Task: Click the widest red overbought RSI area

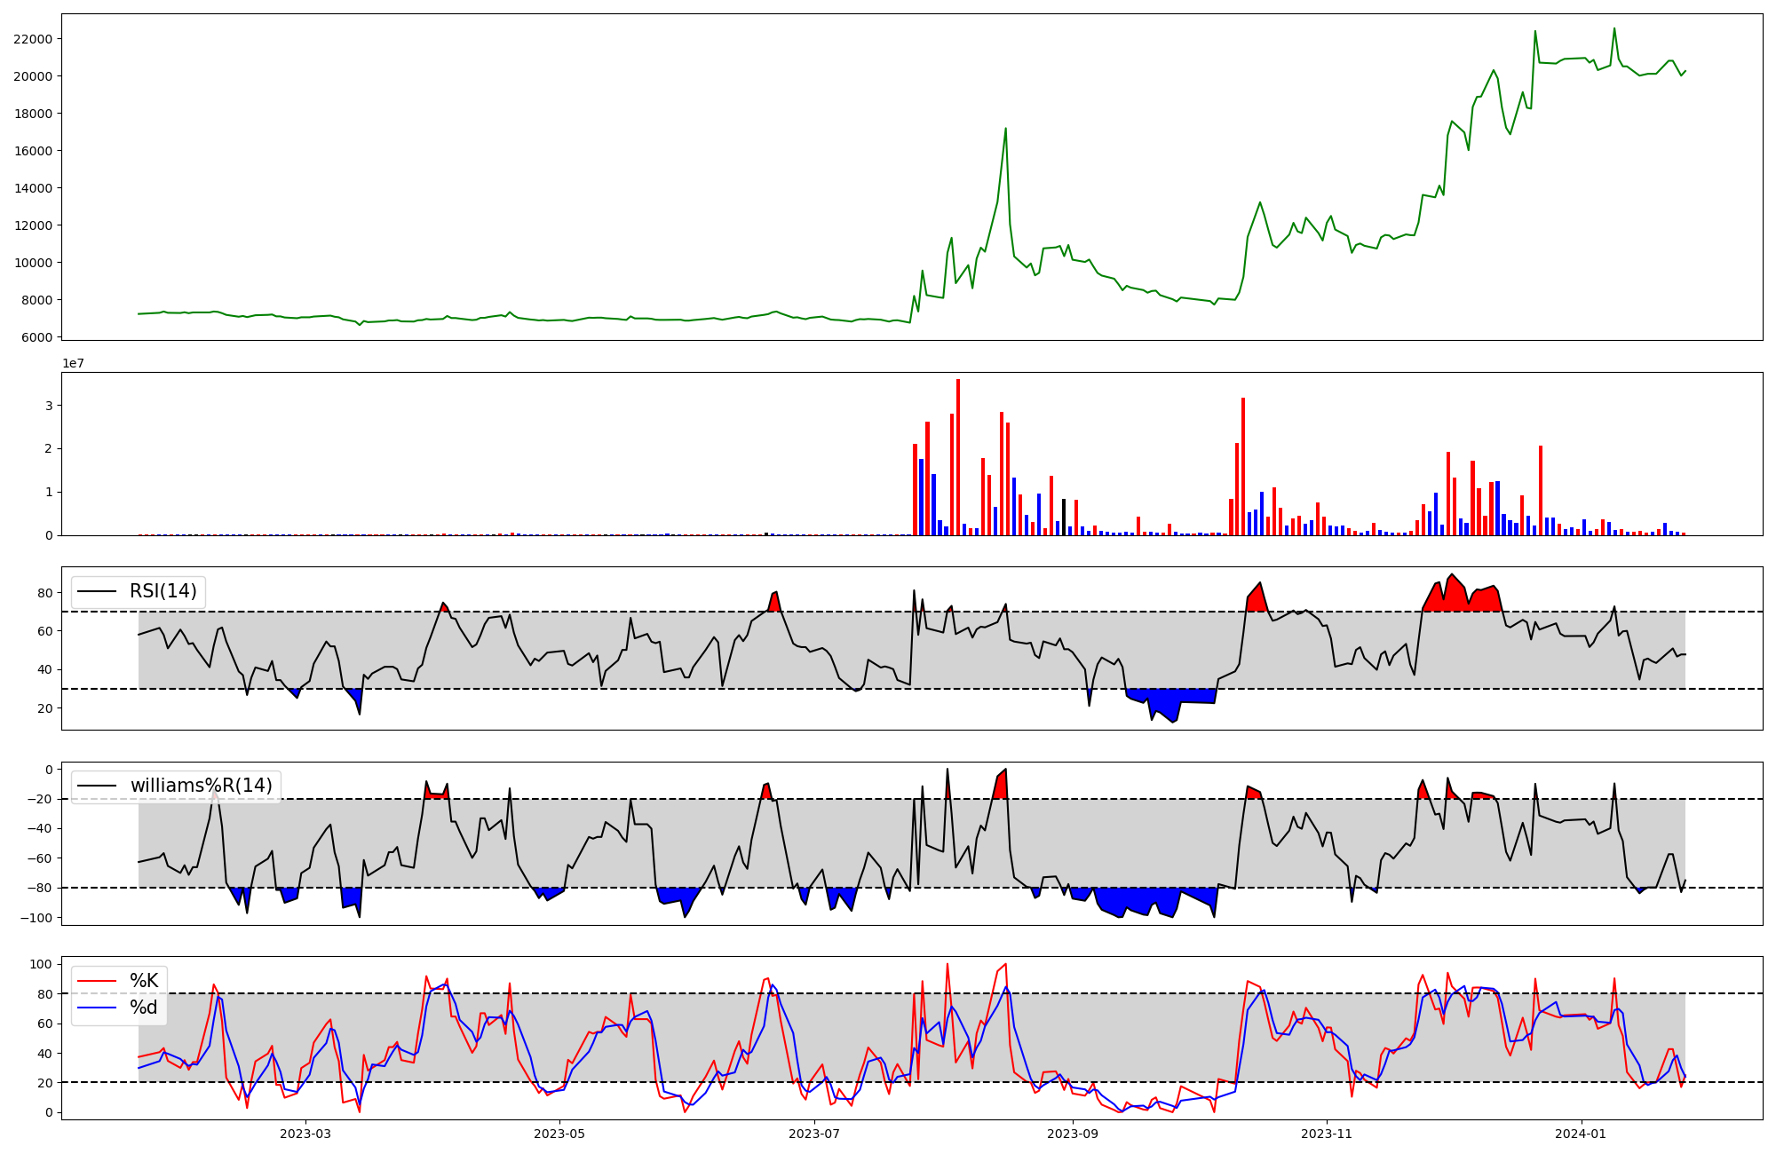Action: click(x=1461, y=597)
